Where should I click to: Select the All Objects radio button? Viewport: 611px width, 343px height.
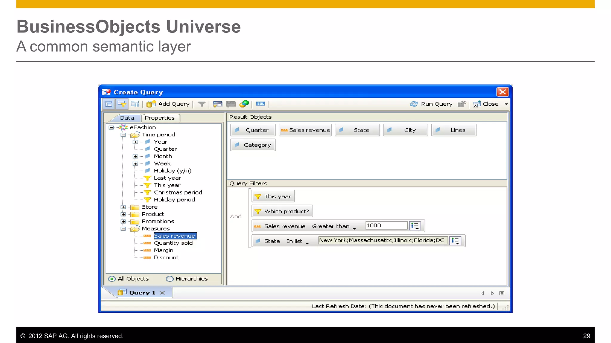tap(112, 279)
